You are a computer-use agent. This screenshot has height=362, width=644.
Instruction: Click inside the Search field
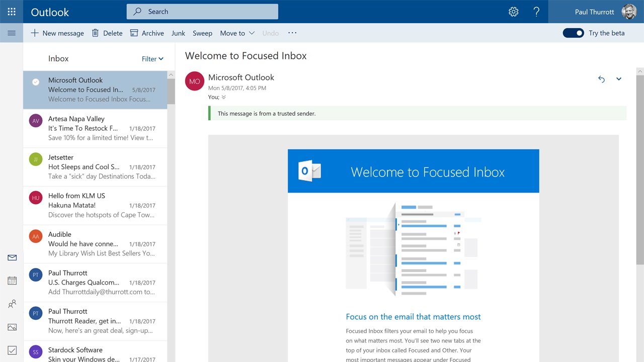point(201,11)
